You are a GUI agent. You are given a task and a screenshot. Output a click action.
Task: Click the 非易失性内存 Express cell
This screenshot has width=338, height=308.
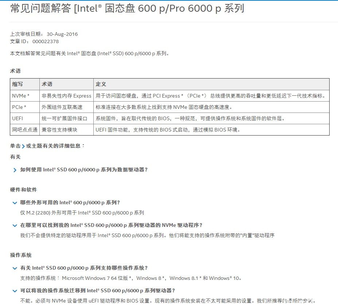pos(66,96)
